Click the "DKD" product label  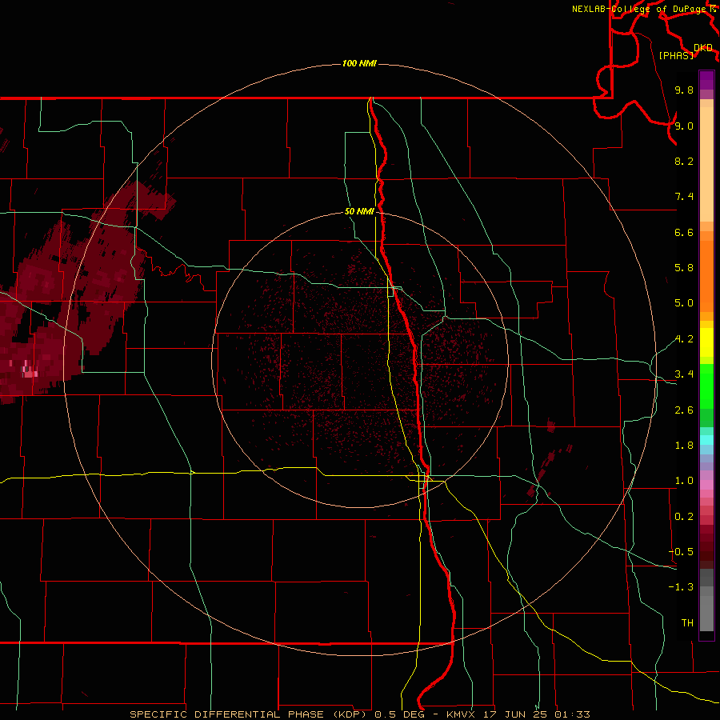702,48
